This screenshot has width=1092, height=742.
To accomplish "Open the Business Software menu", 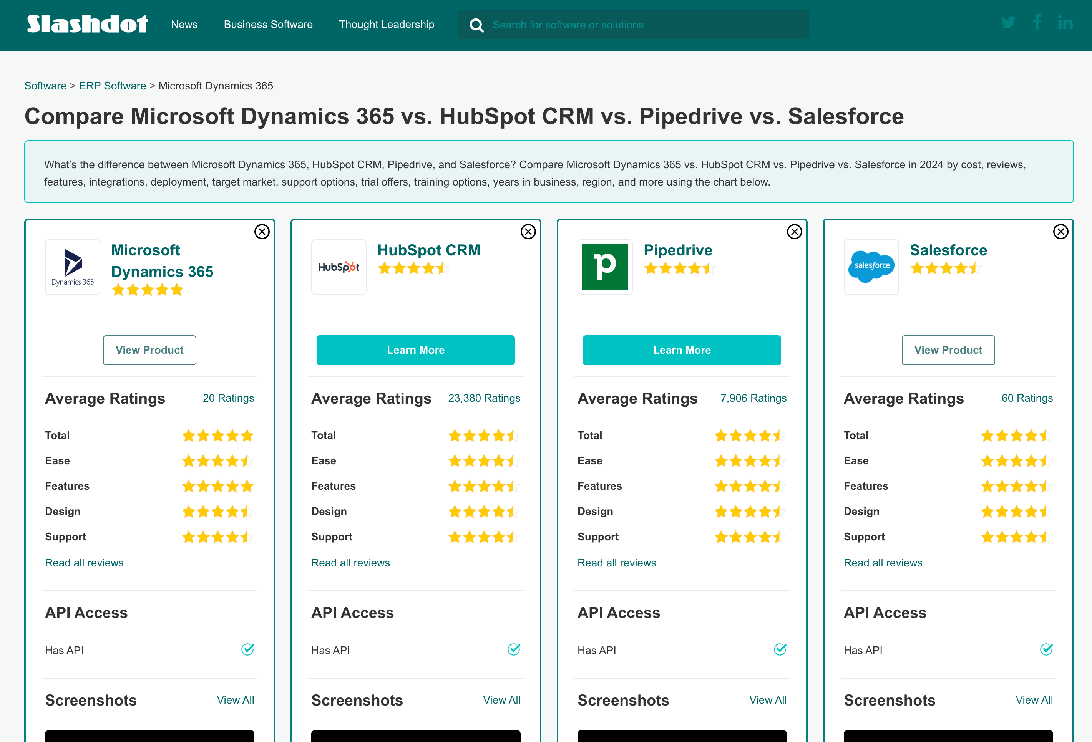I will click(x=268, y=25).
